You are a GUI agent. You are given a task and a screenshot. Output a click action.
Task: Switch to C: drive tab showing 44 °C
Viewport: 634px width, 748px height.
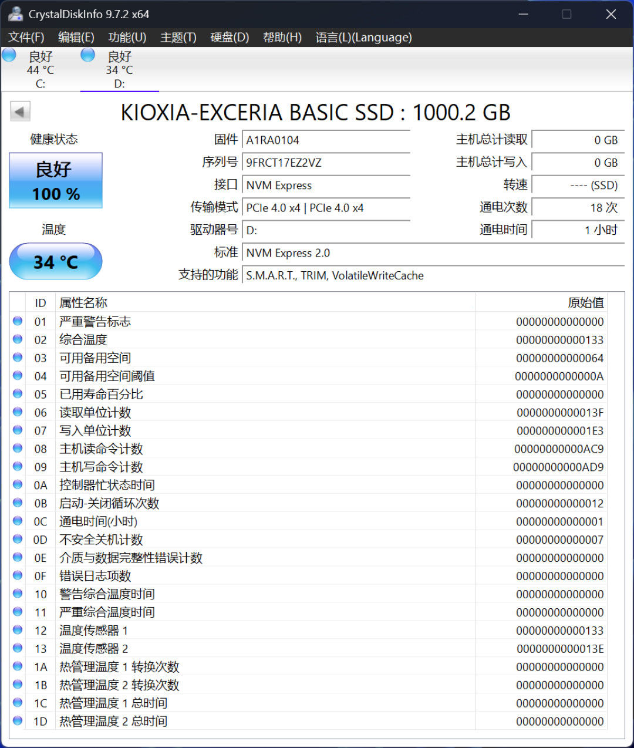click(x=41, y=70)
